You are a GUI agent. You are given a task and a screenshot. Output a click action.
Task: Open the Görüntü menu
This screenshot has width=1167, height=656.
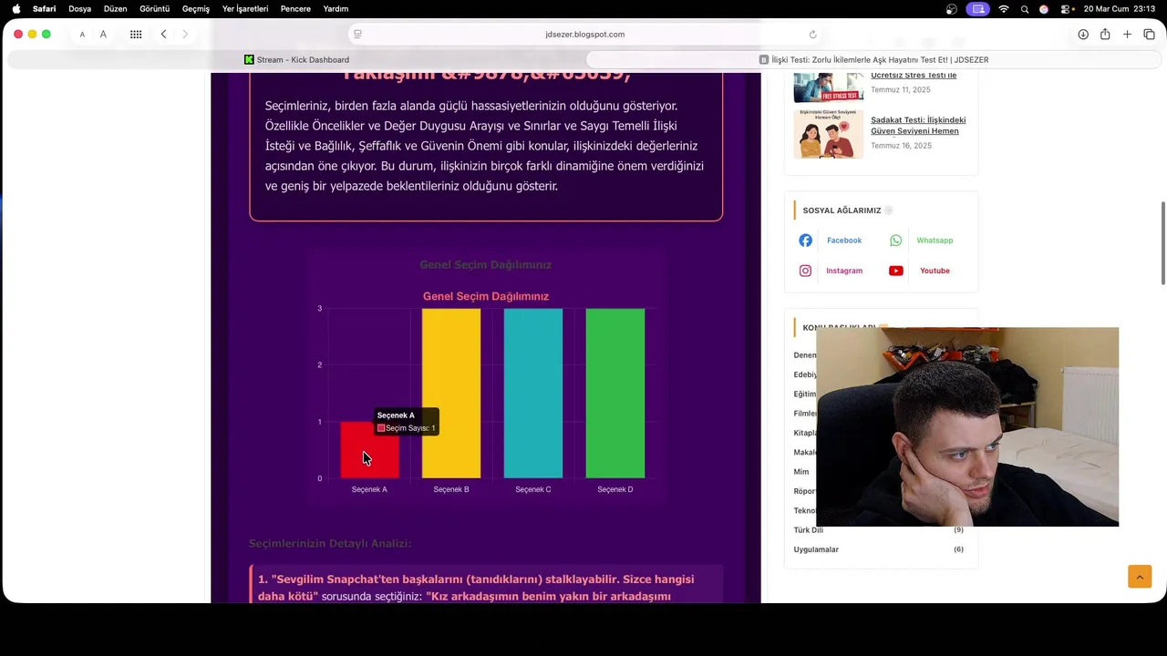(x=154, y=8)
